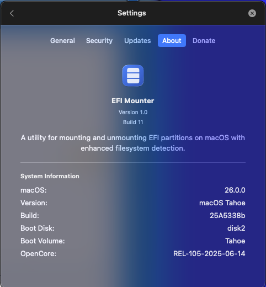The width and height of the screenshot is (266, 287).
Task: Click the Boot Disk value disk2
Action: tap(236, 228)
